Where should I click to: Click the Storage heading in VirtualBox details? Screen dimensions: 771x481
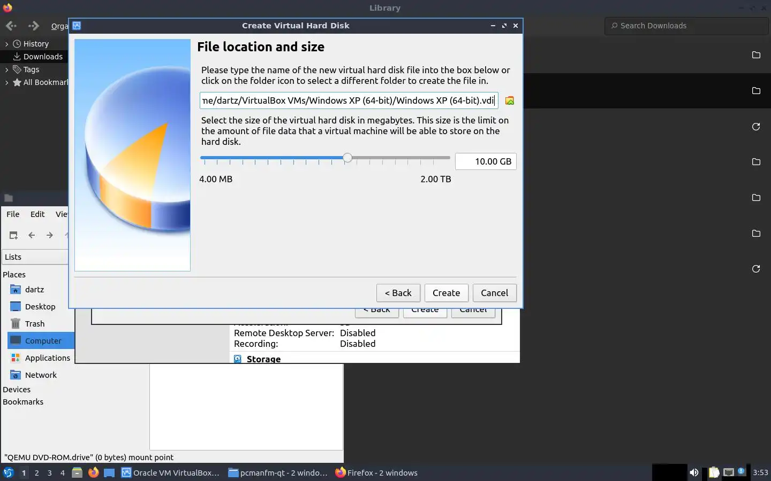pos(263,359)
